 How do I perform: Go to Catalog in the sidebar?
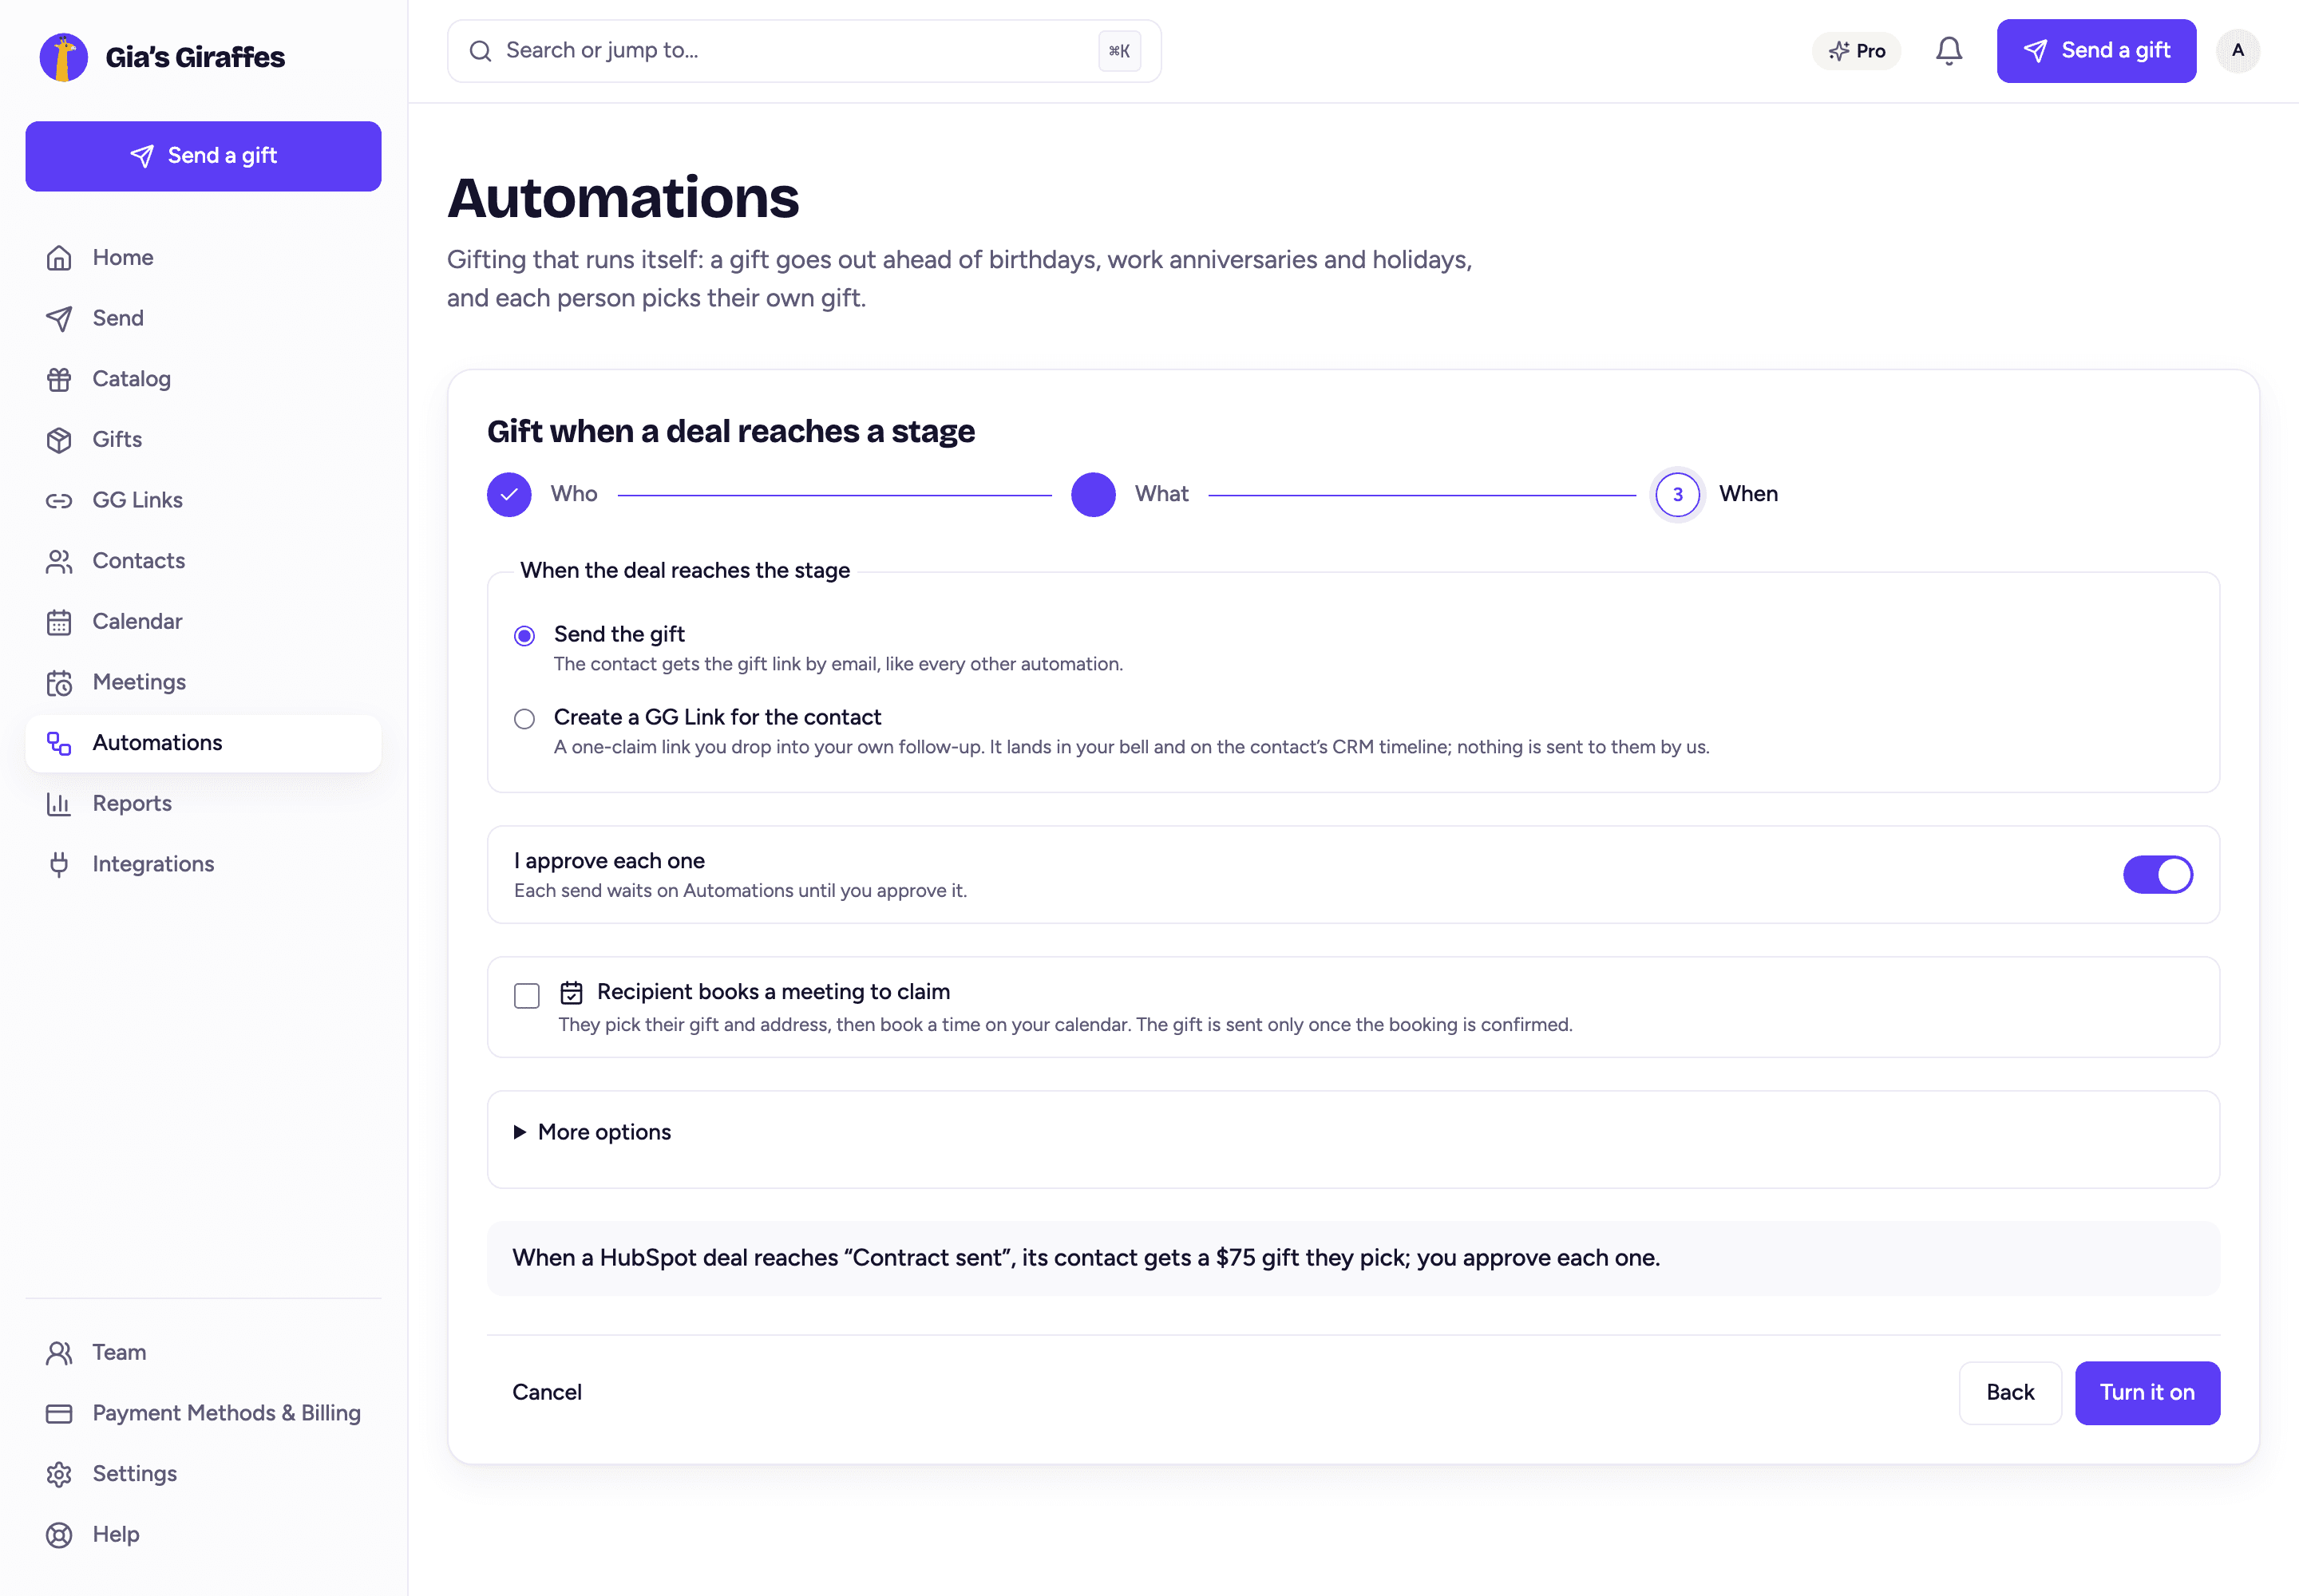pos(203,379)
